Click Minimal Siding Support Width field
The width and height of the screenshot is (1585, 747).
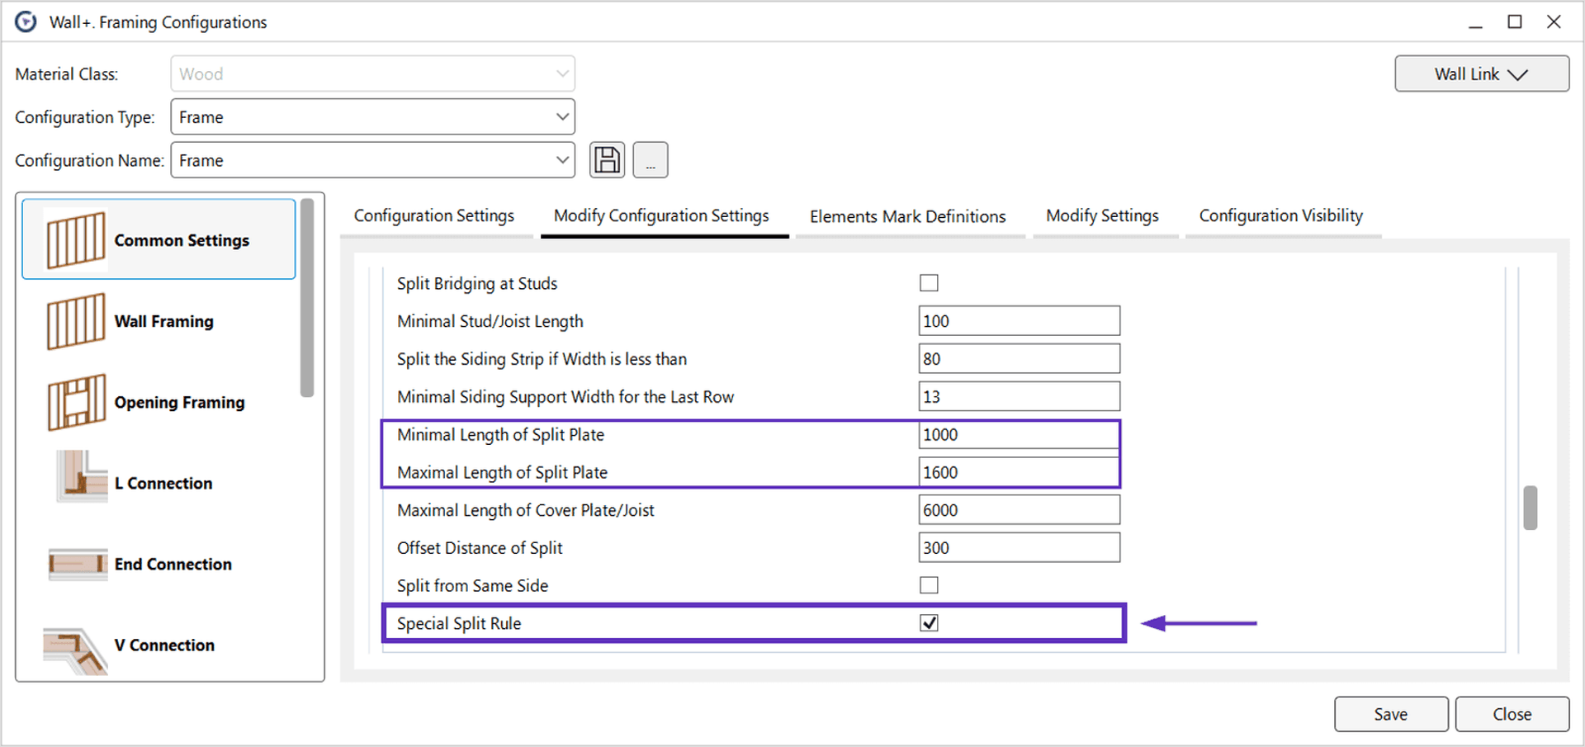pos(1019,397)
